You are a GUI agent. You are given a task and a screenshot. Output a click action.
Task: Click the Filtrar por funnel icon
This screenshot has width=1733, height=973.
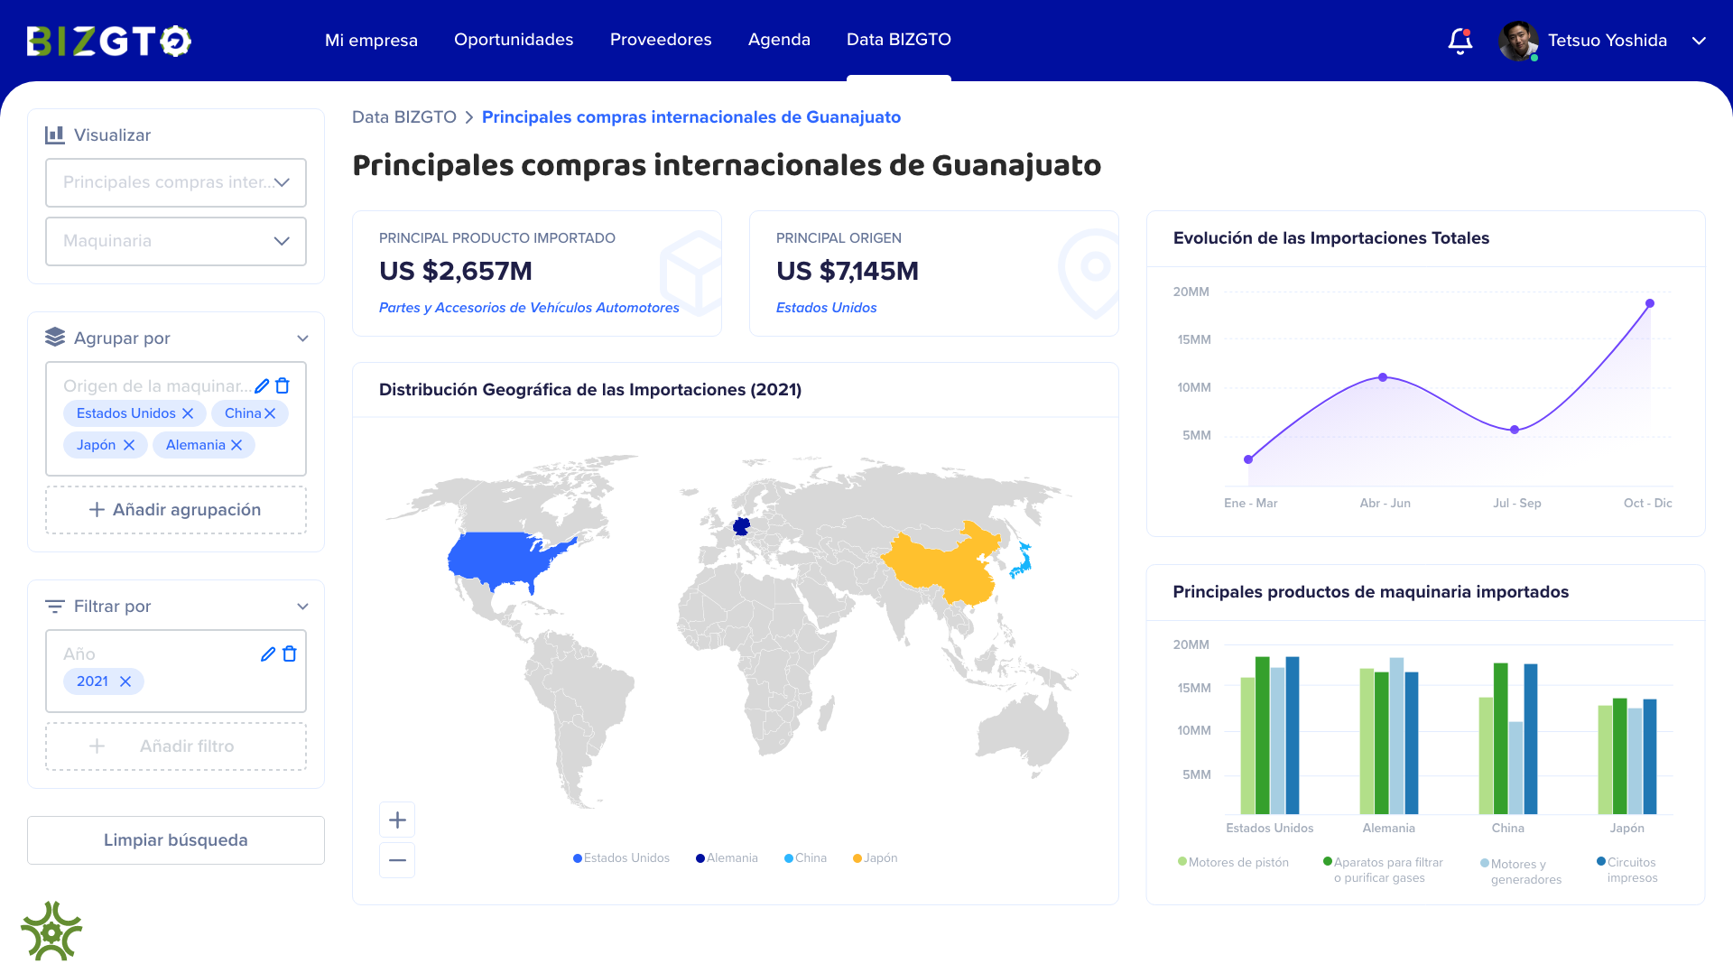click(53, 606)
